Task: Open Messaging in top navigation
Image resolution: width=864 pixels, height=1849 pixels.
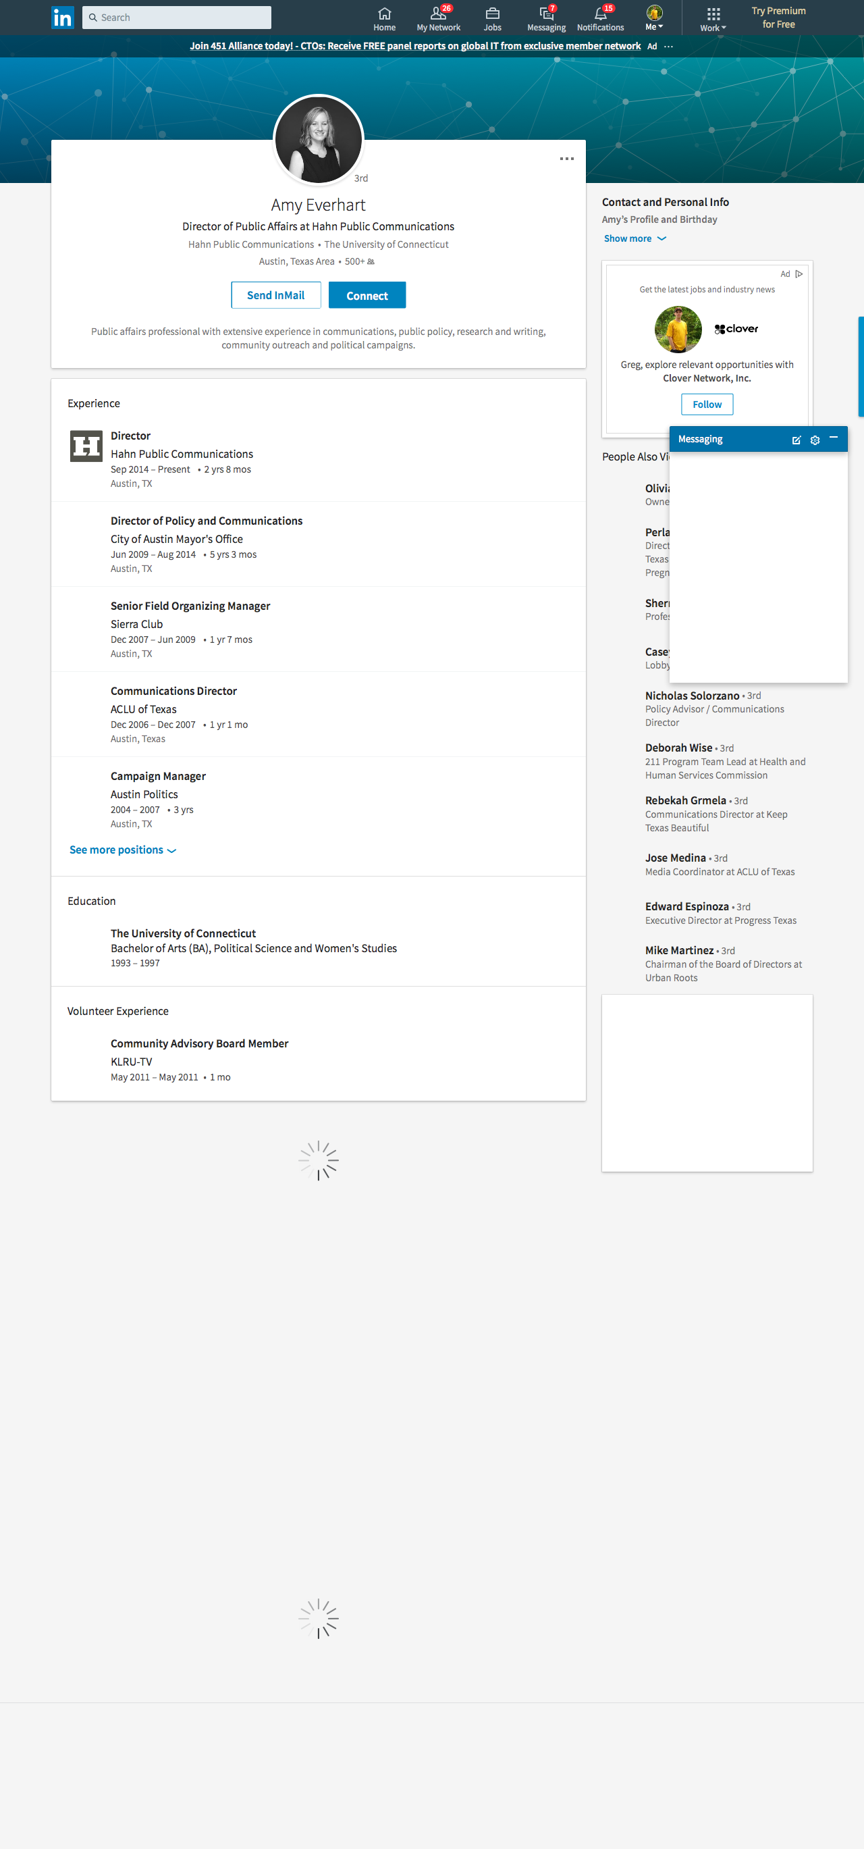Action: pos(546,19)
